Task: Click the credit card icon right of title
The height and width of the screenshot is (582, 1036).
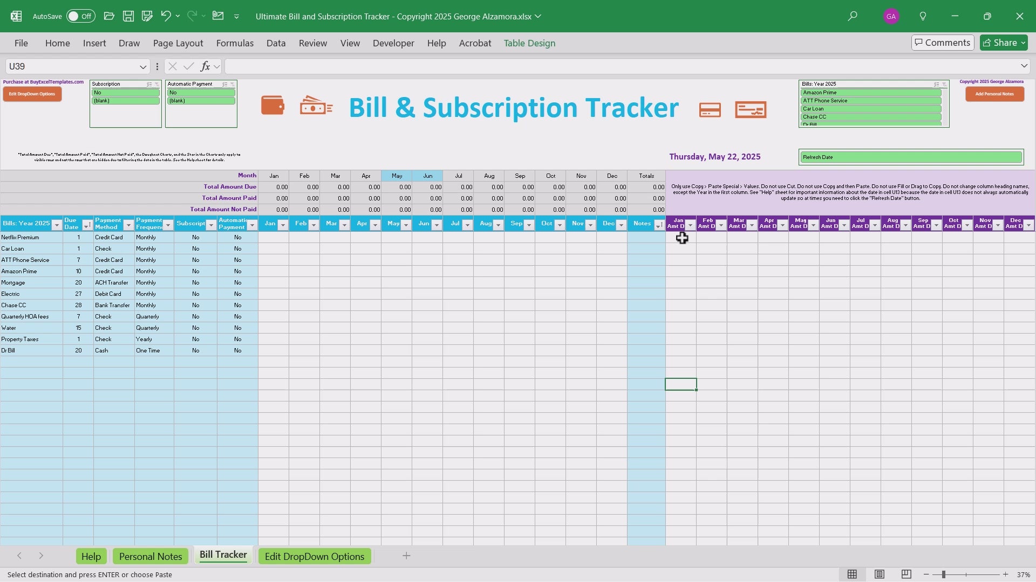Action: [710, 110]
